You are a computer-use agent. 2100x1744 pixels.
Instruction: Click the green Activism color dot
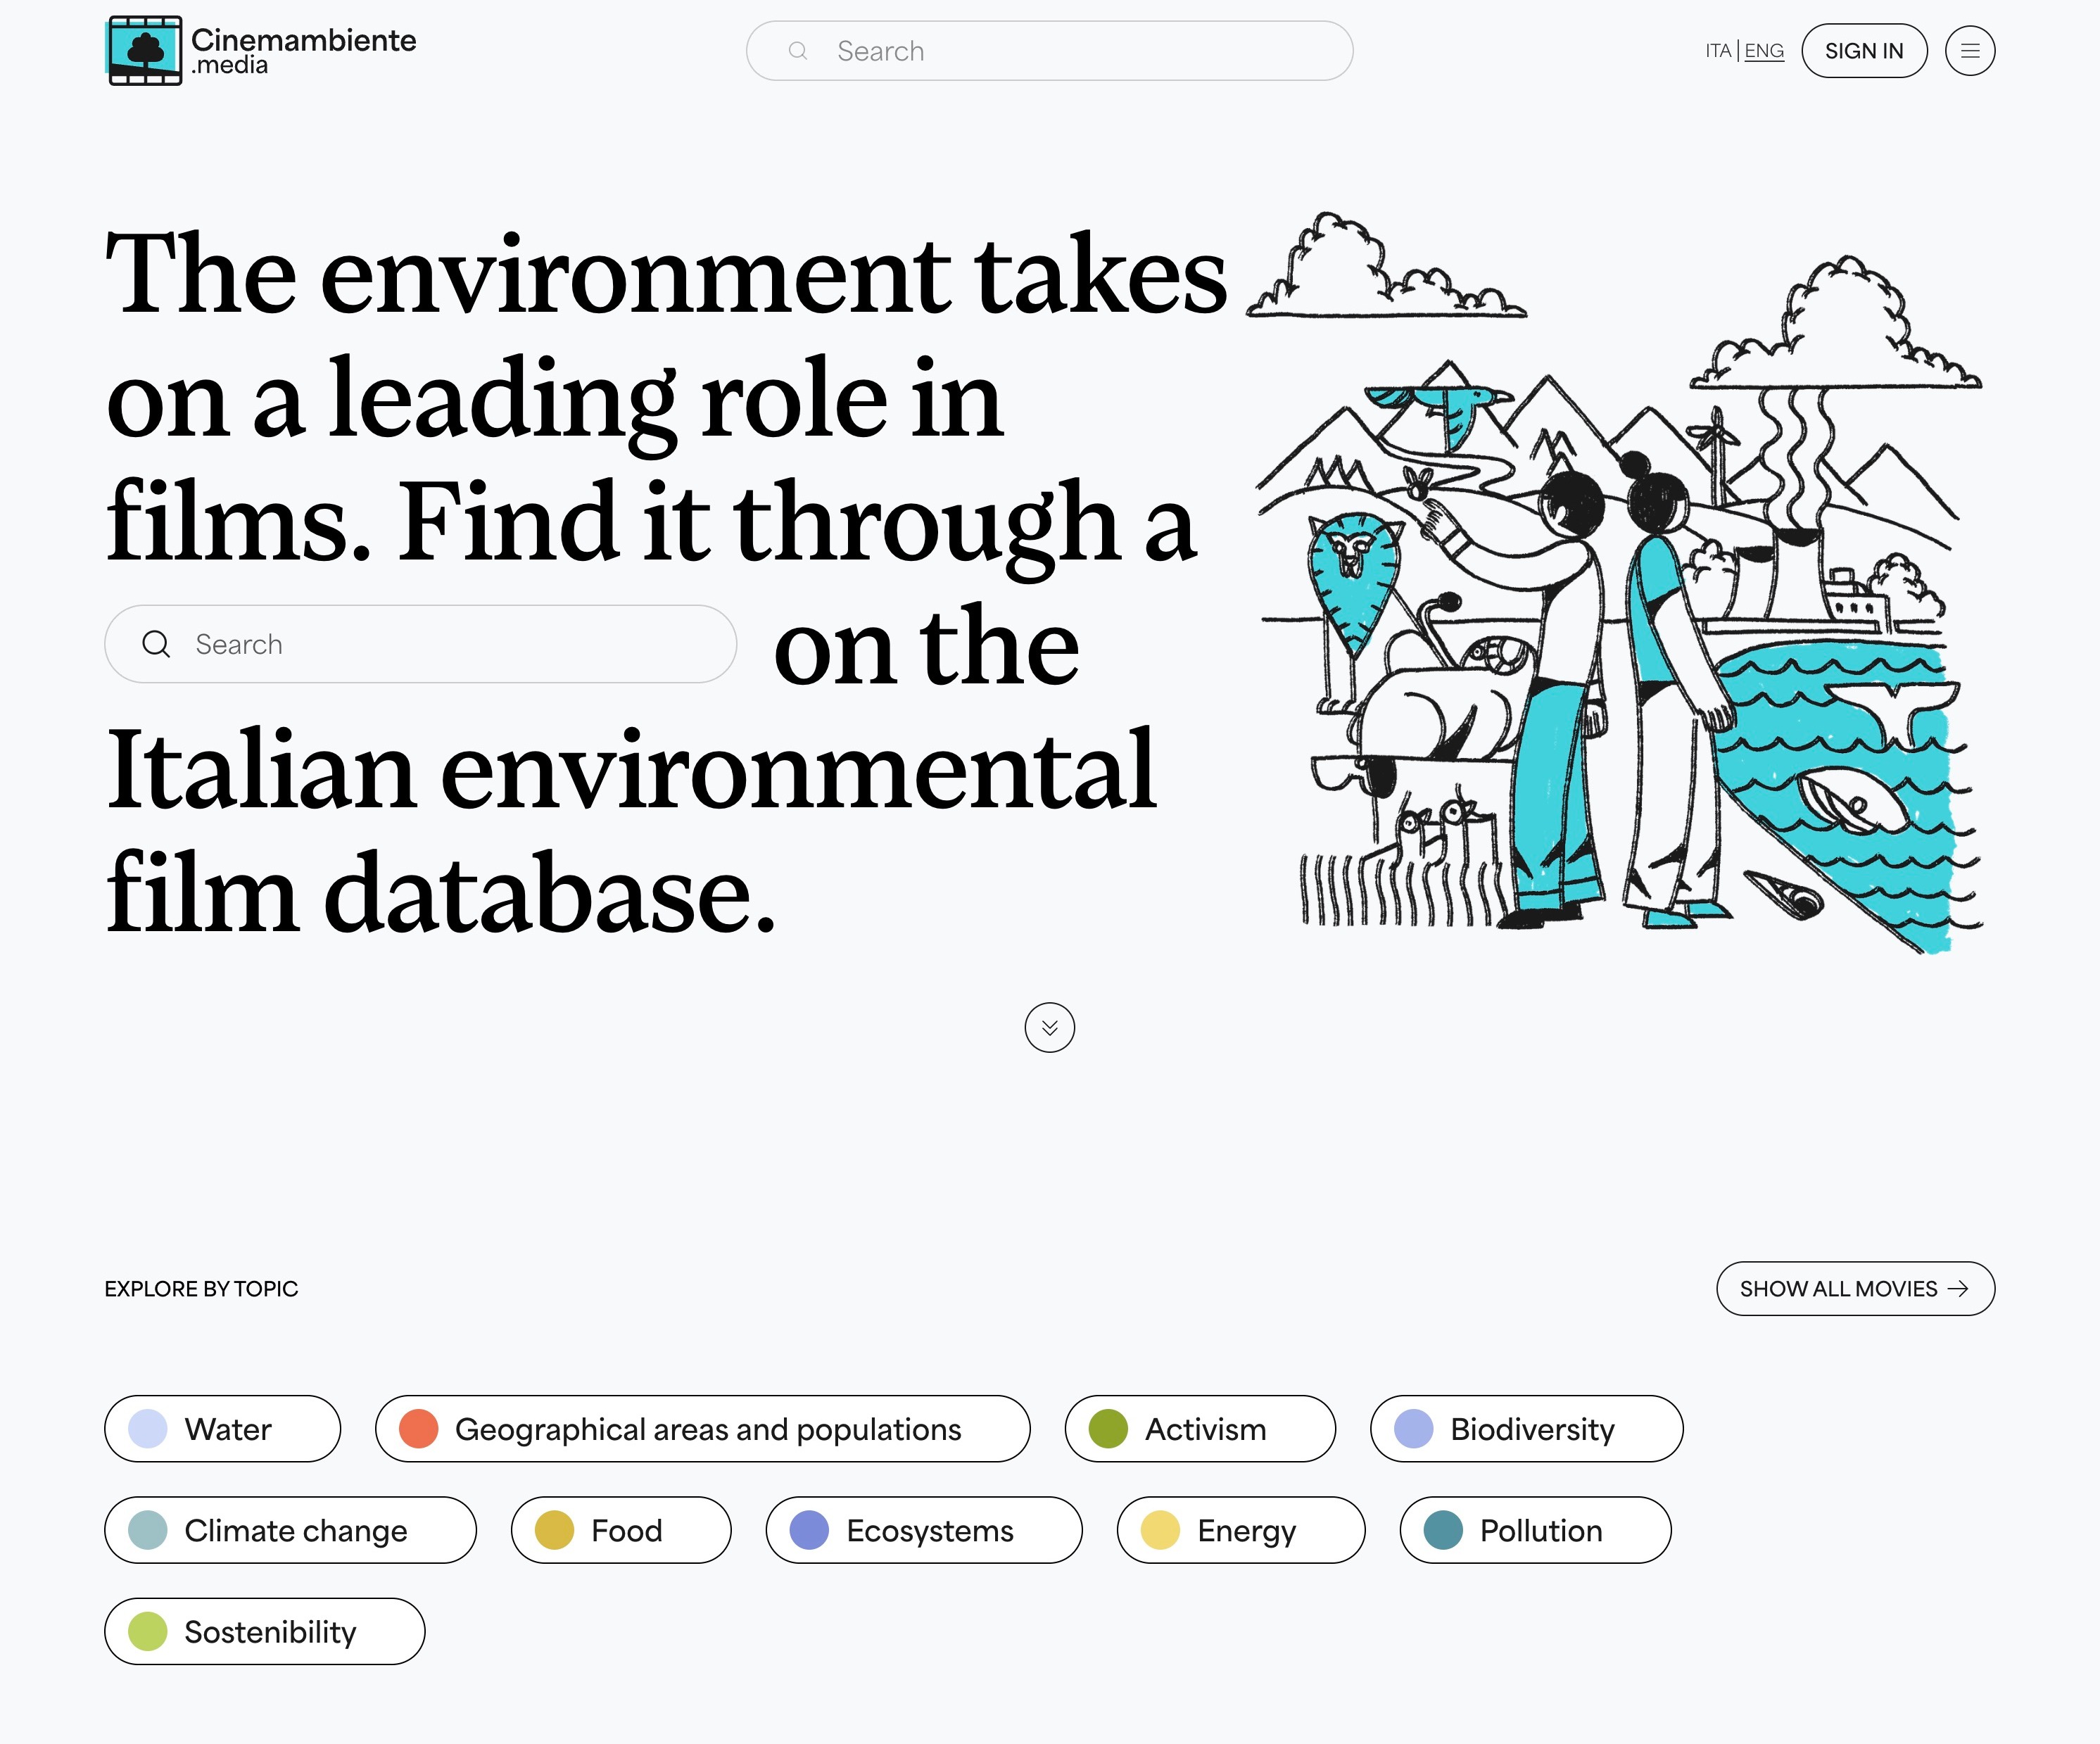tap(1108, 1428)
